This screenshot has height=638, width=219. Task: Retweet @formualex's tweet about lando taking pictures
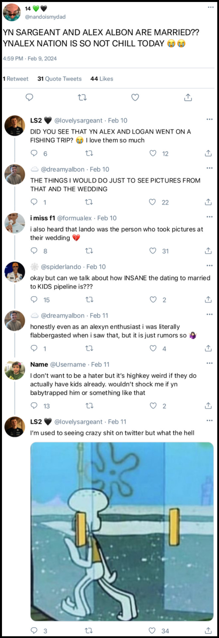point(89,251)
